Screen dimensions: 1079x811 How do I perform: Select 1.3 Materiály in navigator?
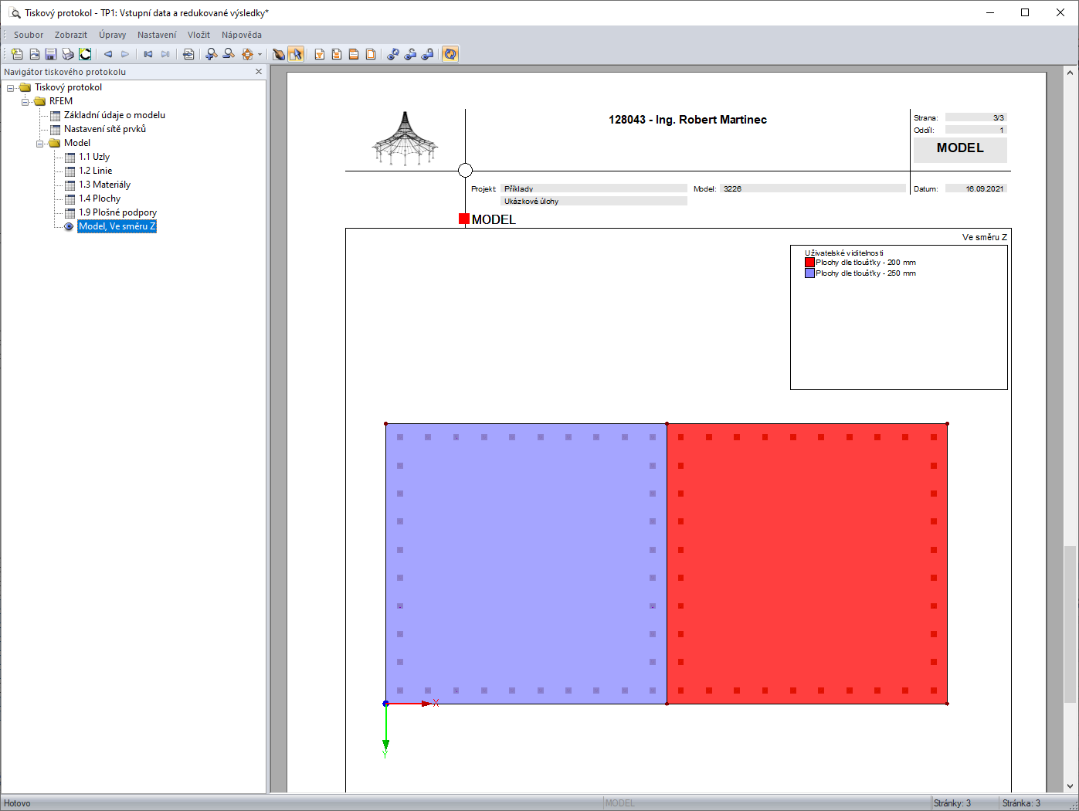click(104, 185)
